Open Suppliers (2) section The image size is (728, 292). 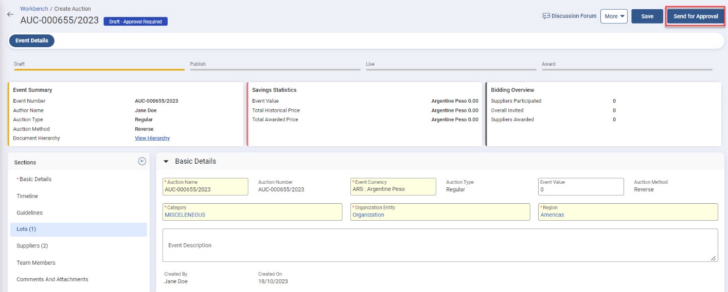coord(32,246)
